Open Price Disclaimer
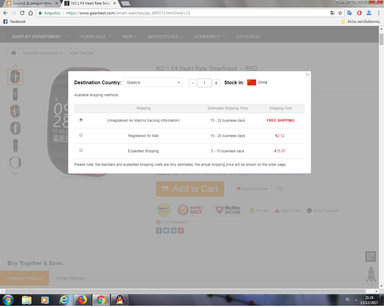The height and width of the screenshot is (307, 384). [172, 222]
